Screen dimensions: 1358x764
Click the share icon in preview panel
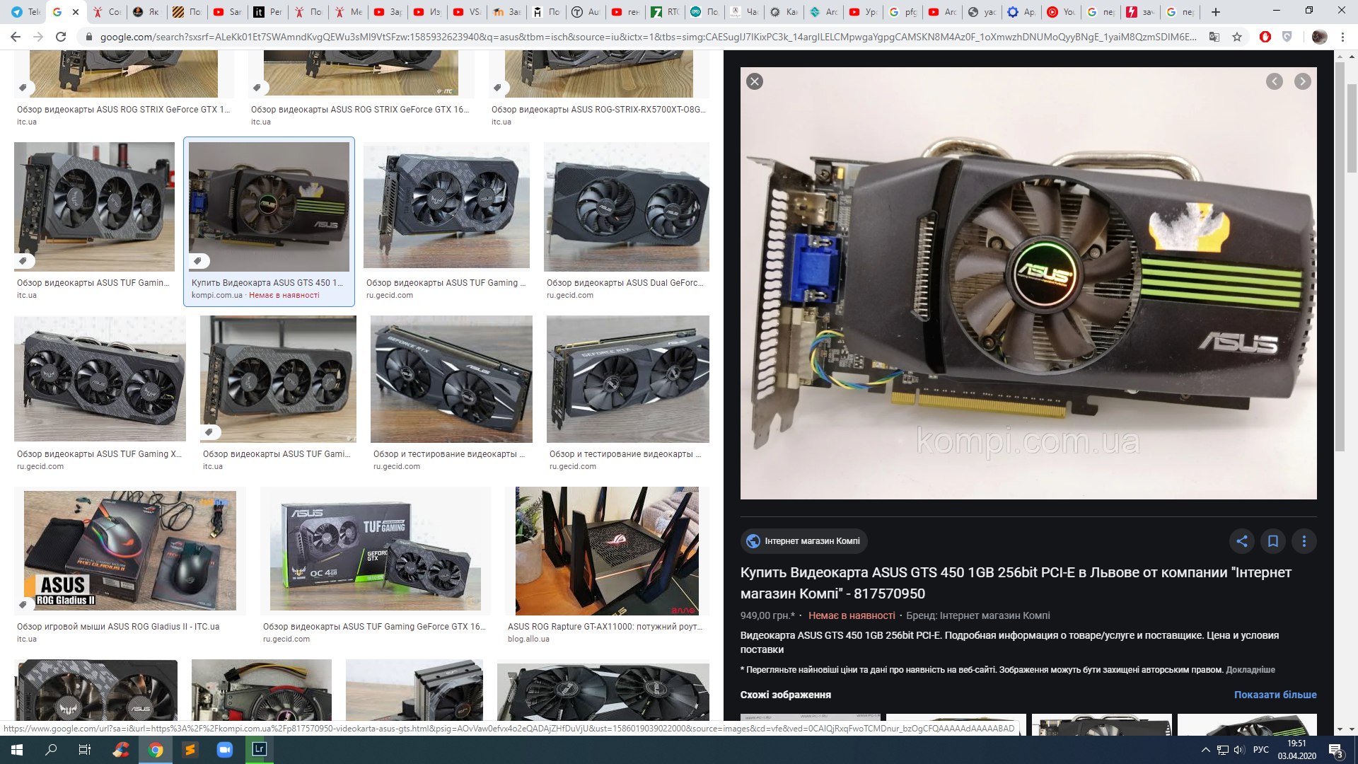point(1242,541)
